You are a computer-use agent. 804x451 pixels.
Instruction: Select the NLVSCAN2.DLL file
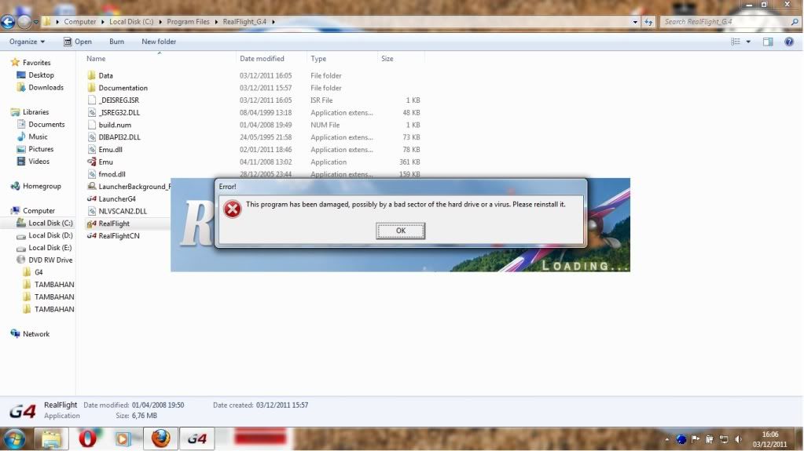point(123,212)
